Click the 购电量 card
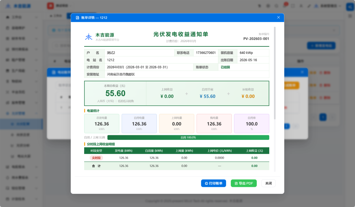The height and width of the screenshot is (207, 355). point(214,123)
